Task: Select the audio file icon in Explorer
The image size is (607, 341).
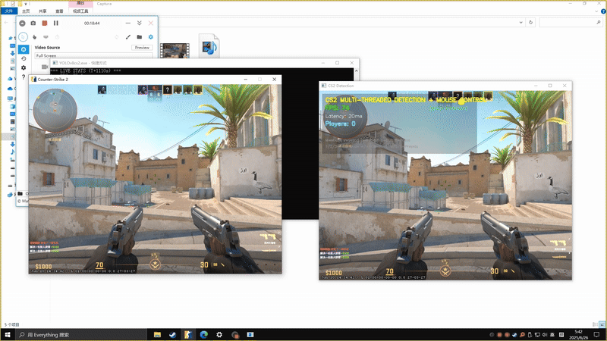Action: 209,46
